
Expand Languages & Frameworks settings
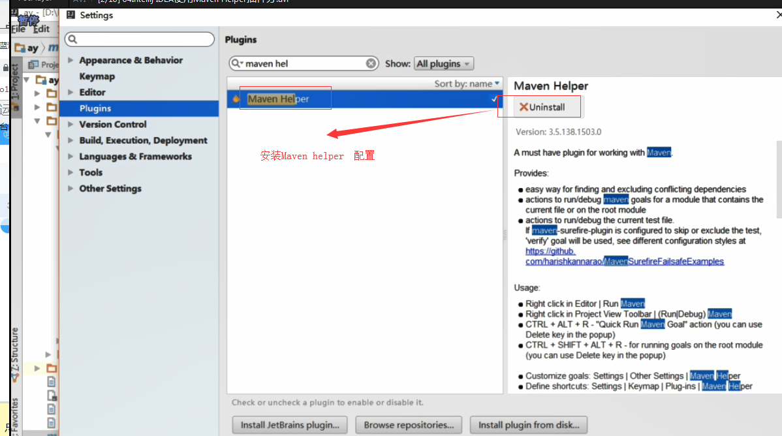(70, 156)
